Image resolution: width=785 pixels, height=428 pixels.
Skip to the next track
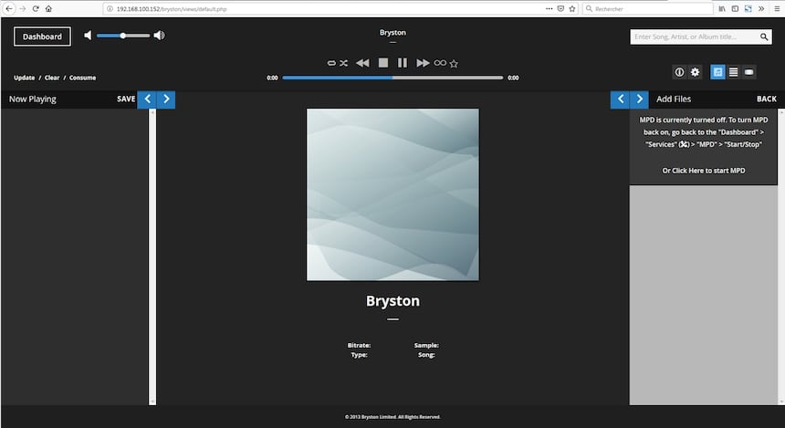pyautogui.click(x=423, y=63)
